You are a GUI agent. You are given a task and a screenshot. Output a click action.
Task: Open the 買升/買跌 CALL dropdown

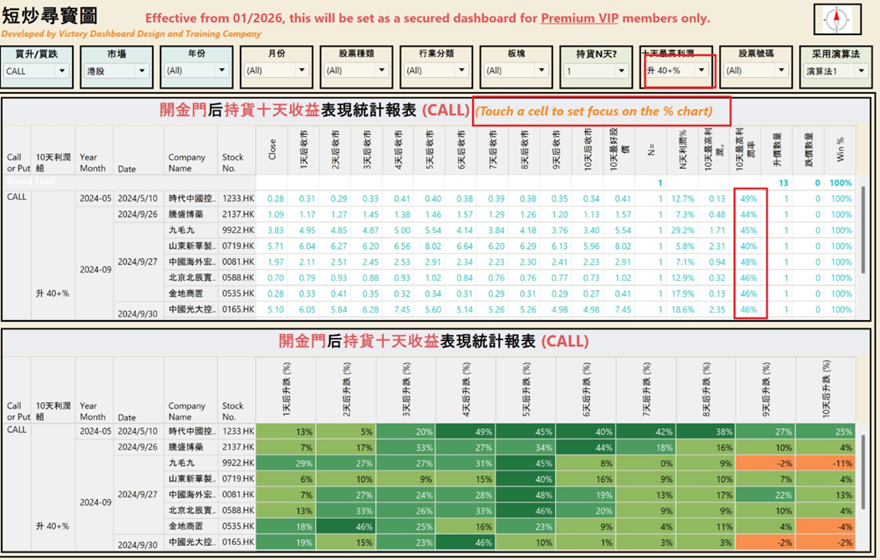click(x=61, y=71)
